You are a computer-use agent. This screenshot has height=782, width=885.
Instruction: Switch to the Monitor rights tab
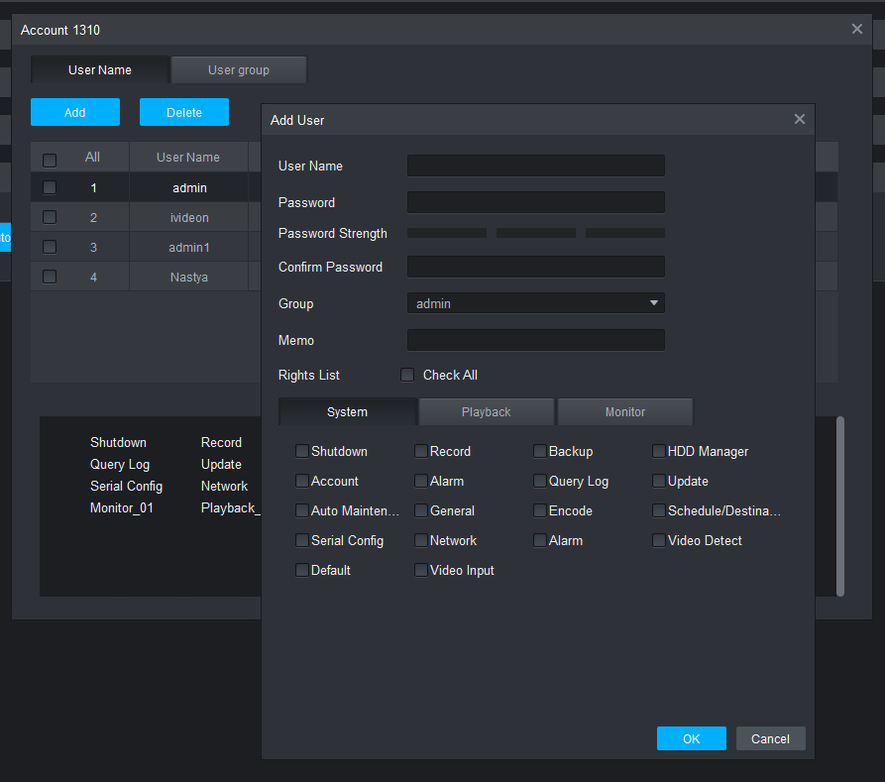pyautogui.click(x=624, y=411)
